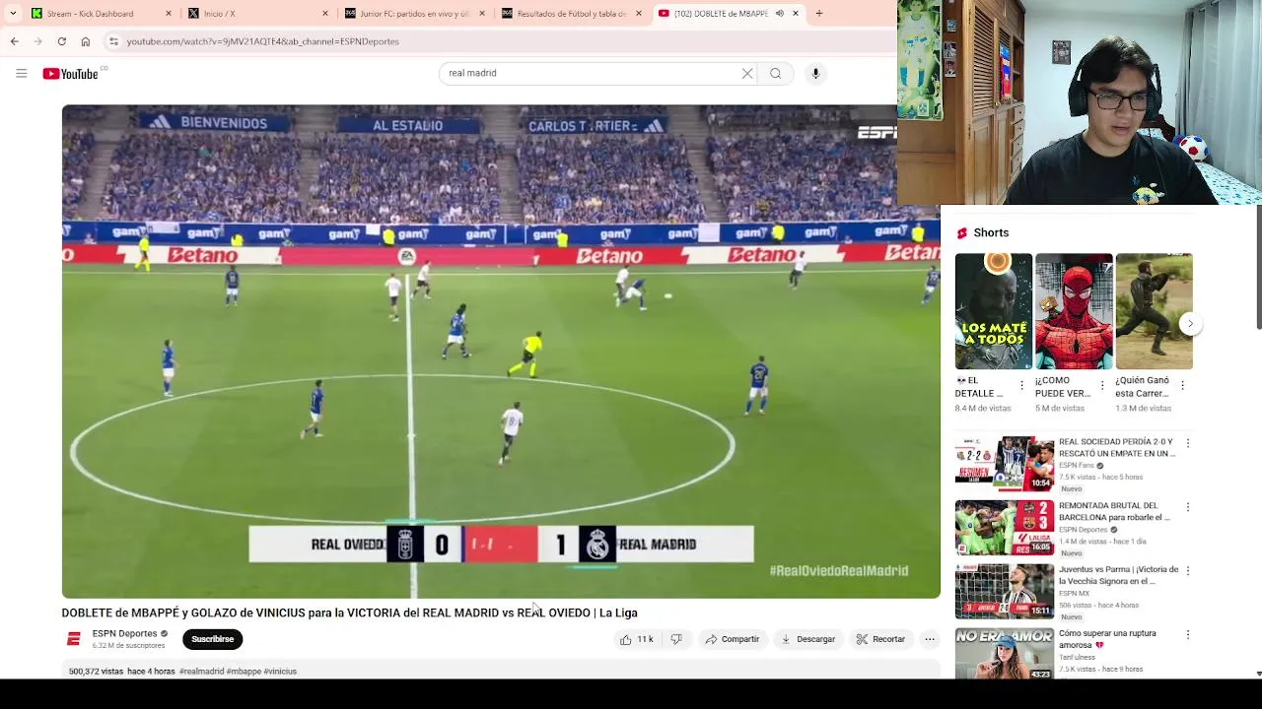This screenshot has height=709, width=1262.
Task: Close the DOBLETE de MBAPPÉ tab
Action: 796,14
